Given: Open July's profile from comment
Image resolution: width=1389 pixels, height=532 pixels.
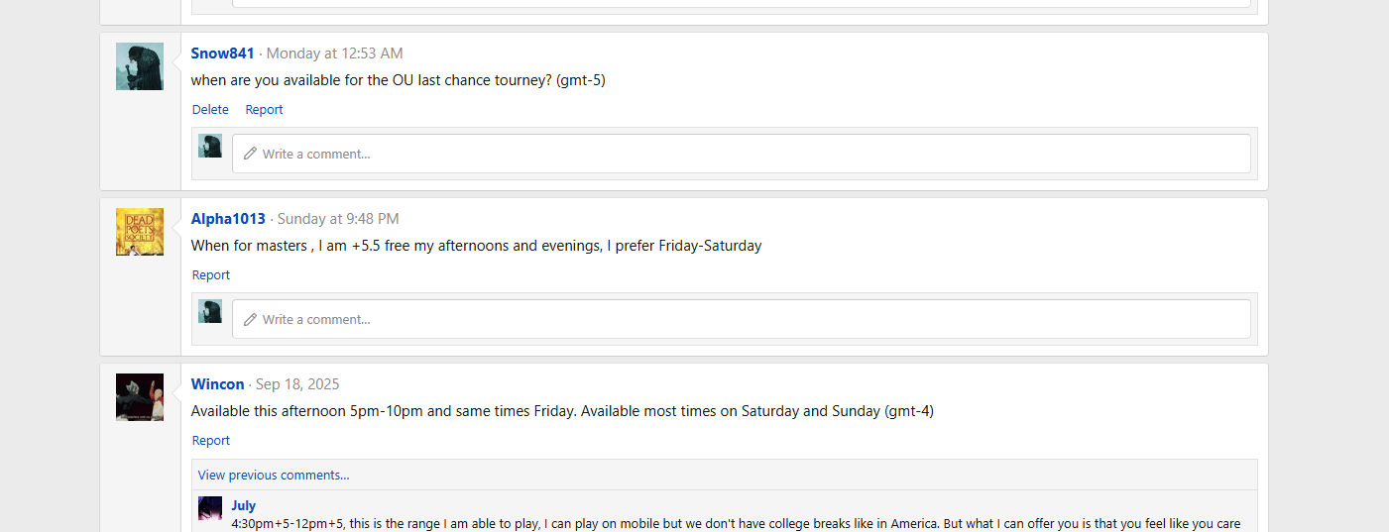Looking at the screenshot, I should [x=243, y=506].
